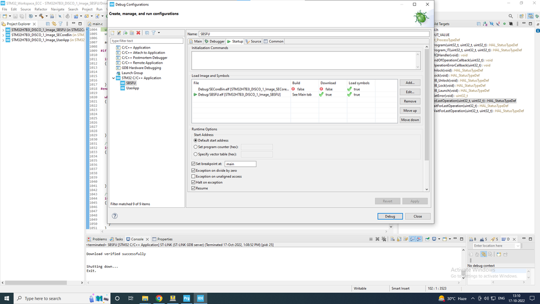Click Project Explorer filter funnel icon
Viewport: 540px width, 304px height.
tap(61, 24)
